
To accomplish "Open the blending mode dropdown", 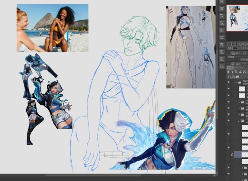I will (239, 68).
